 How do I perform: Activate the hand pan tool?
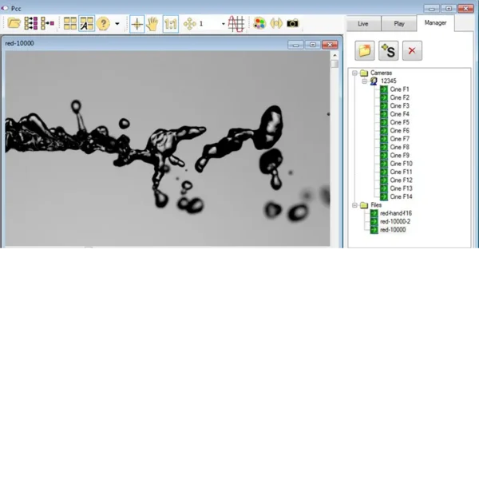[152, 24]
